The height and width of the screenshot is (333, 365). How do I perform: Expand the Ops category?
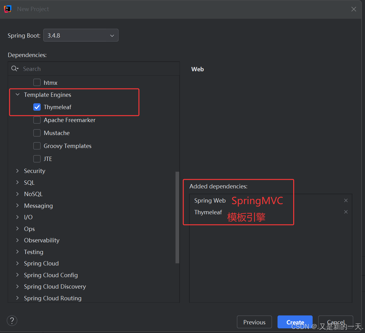click(x=18, y=228)
